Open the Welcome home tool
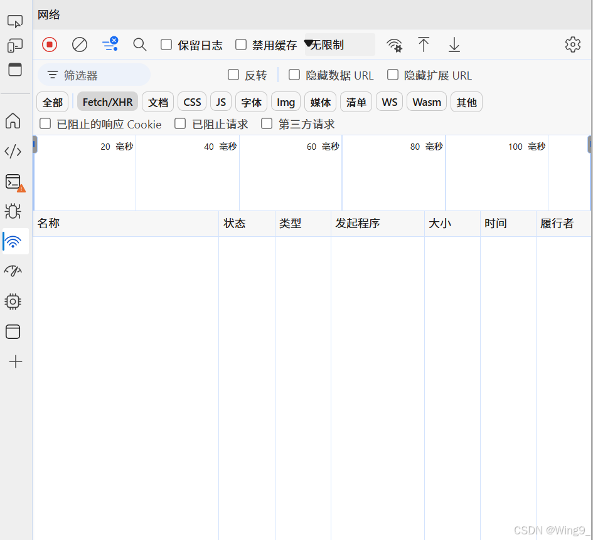The height and width of the screenshot is (540, 593). pos(13,121)
